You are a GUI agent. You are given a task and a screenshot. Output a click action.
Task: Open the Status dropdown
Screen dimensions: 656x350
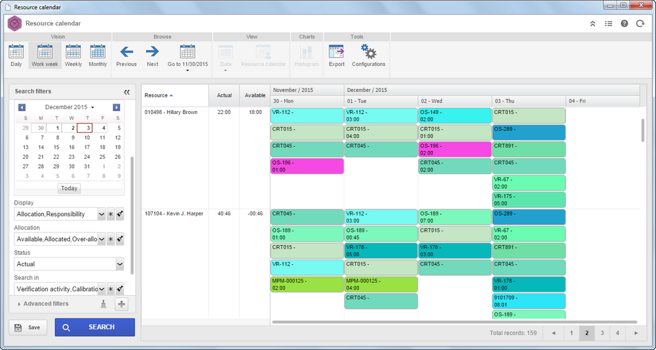[x=119, y=264]
